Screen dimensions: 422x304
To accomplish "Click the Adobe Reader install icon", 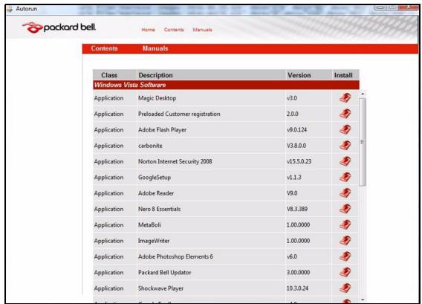I will pos(345,193).
